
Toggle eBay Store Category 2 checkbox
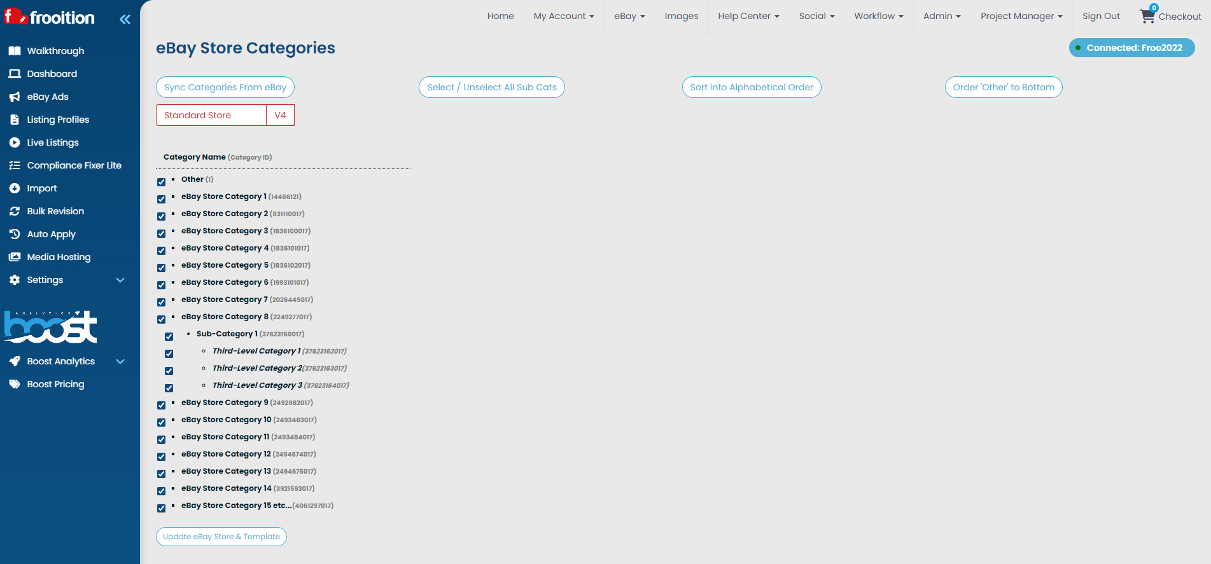coord(161,216)
